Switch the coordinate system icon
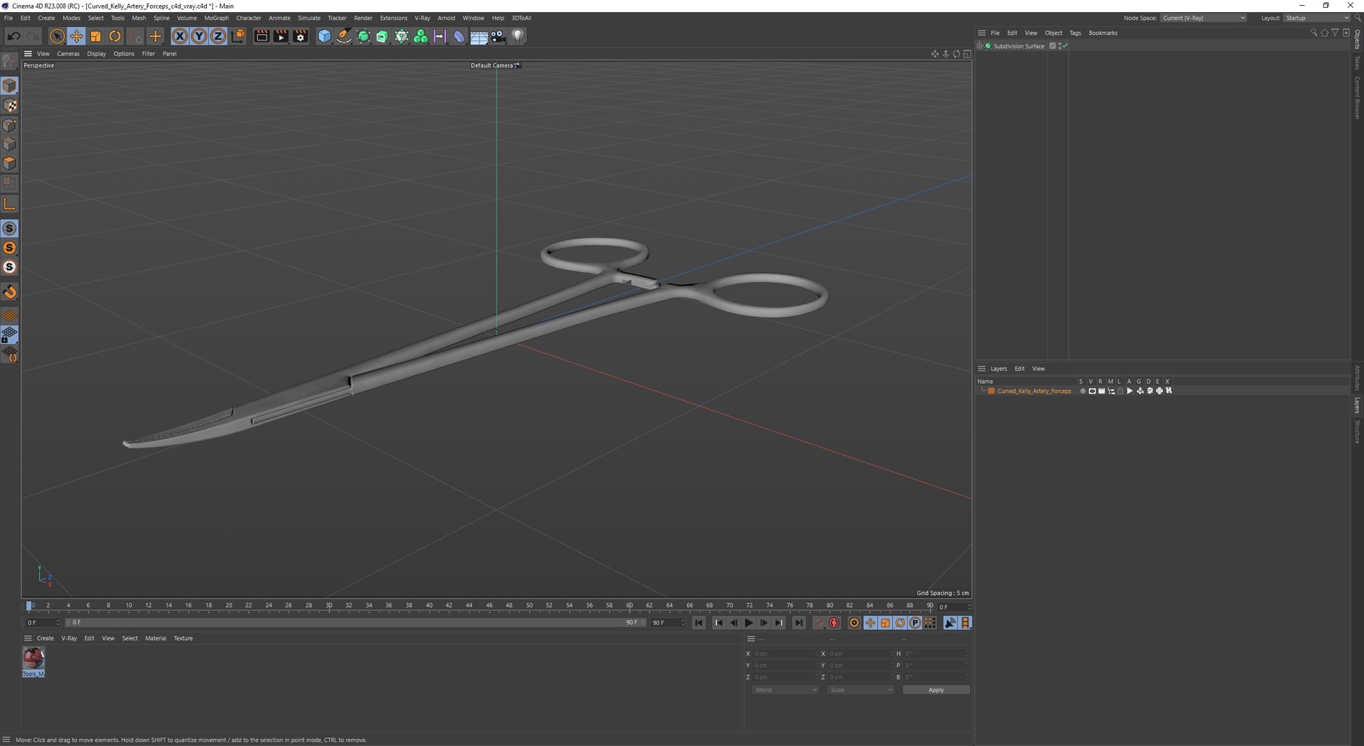The height and width of the screenshot is (746, 1364). point(238,36)
